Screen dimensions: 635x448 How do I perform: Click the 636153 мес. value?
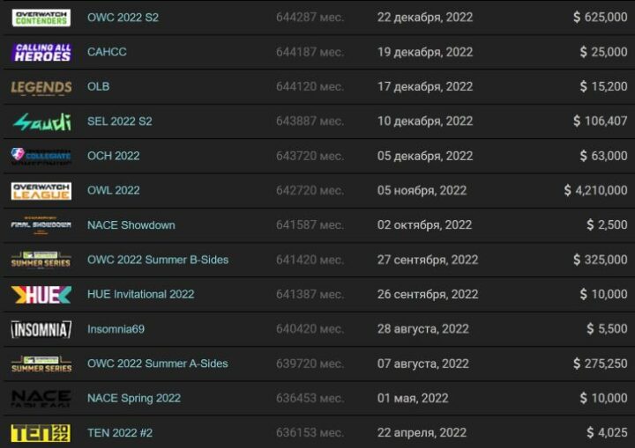[x=310, y=433]
